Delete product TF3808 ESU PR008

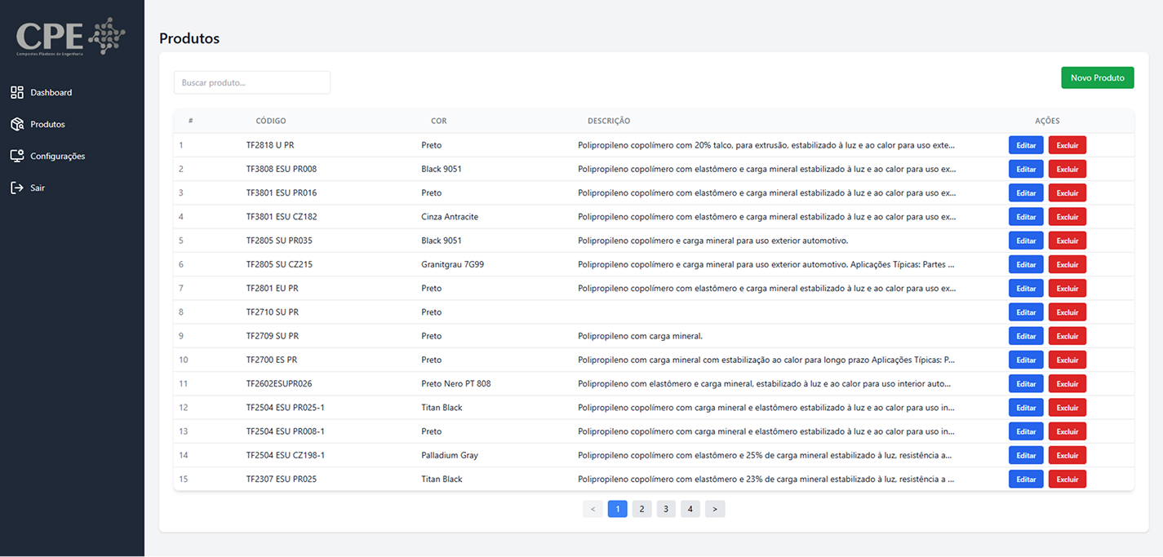pyautogui.click(x=1068, y=169)
